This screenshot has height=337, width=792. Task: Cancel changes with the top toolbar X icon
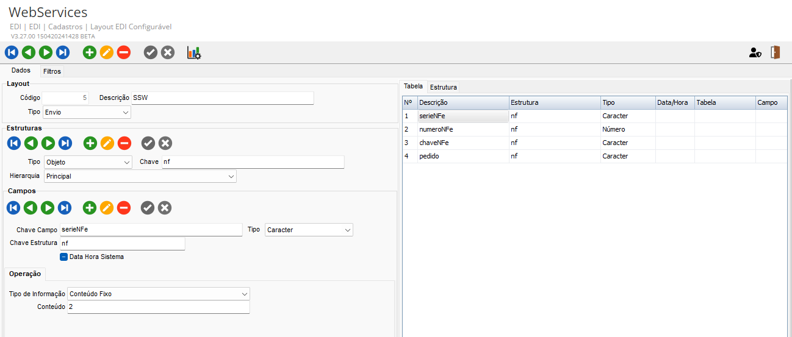(x=168, y=52)
